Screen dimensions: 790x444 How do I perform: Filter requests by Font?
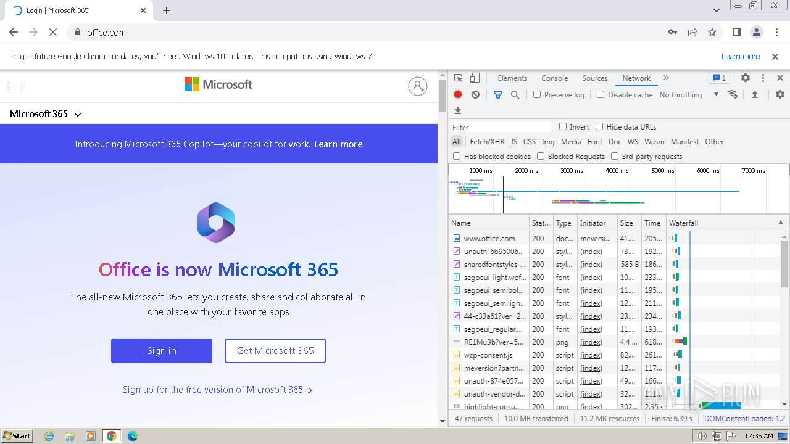tap(595, 142)
